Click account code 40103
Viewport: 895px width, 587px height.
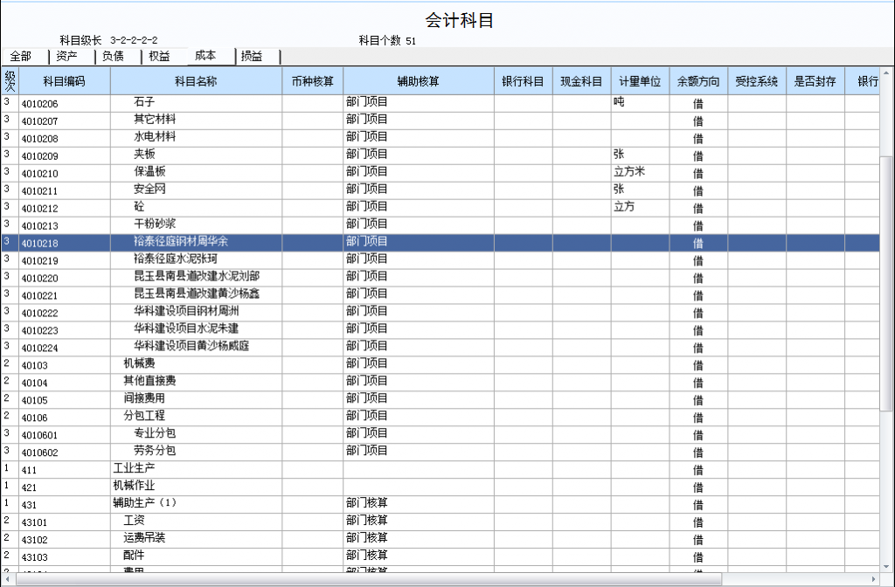click(35, 366)
